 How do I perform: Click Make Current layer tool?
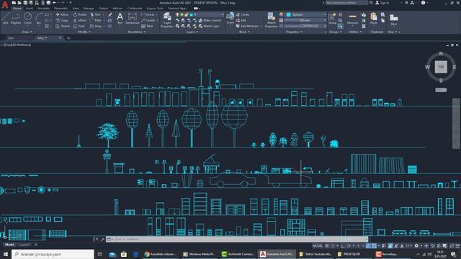click(210, 20)
